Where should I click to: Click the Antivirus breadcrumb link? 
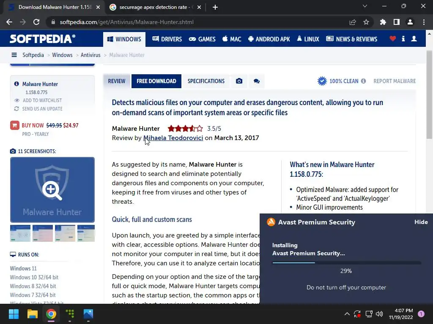(90, 55)
